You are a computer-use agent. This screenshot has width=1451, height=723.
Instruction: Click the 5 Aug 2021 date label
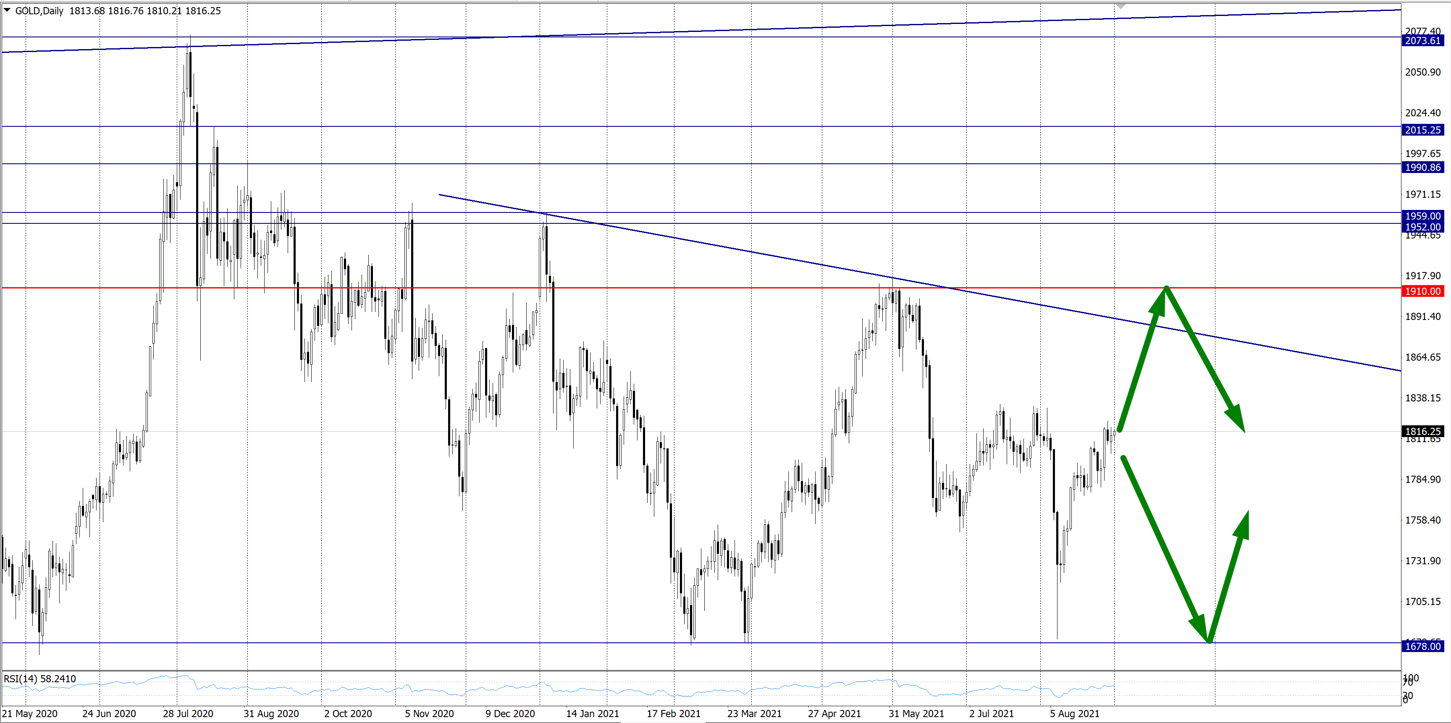pyautogui.click(x=1074, y=713)
